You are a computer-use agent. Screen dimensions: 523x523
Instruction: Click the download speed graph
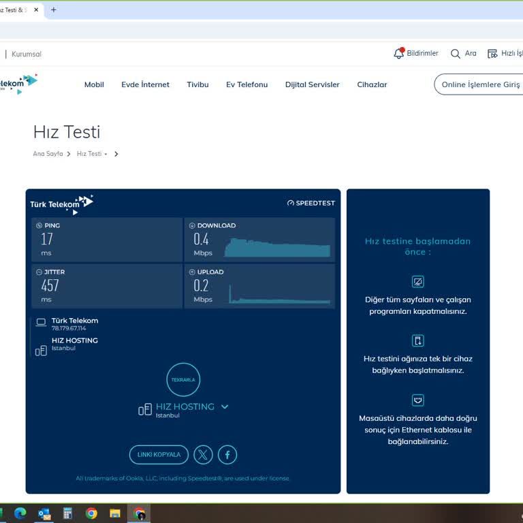278,247
